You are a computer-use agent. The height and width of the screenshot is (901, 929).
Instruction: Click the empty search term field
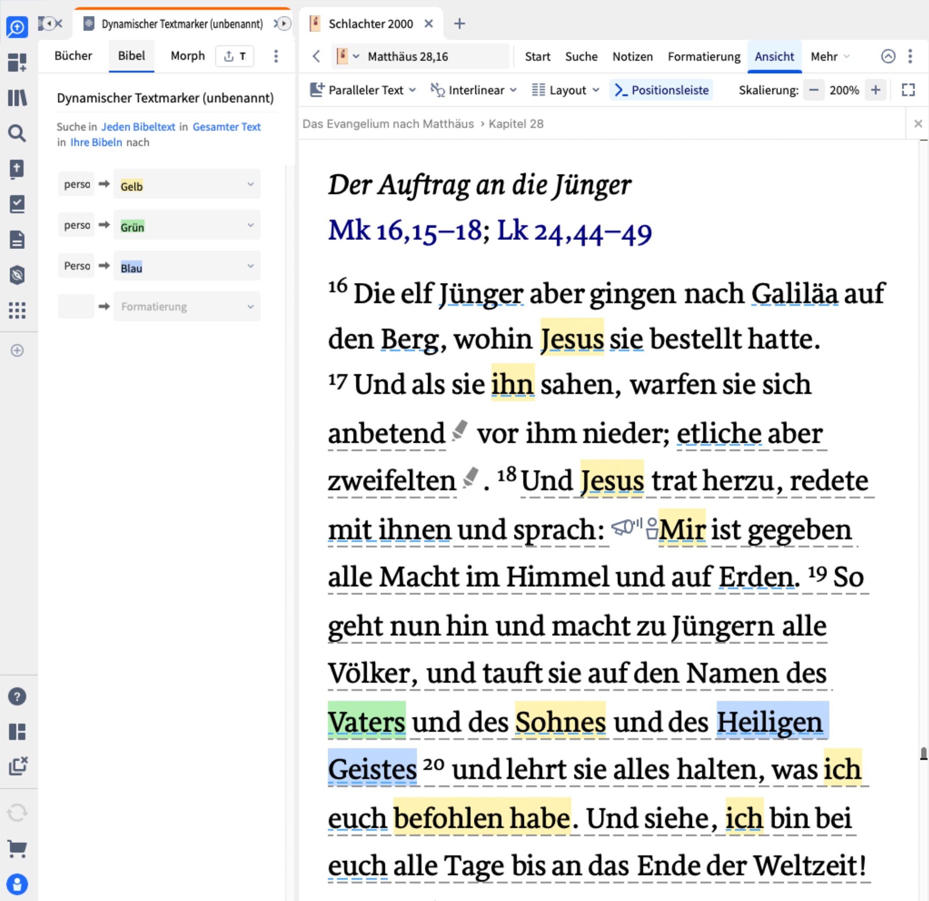[x=76, y=306]
